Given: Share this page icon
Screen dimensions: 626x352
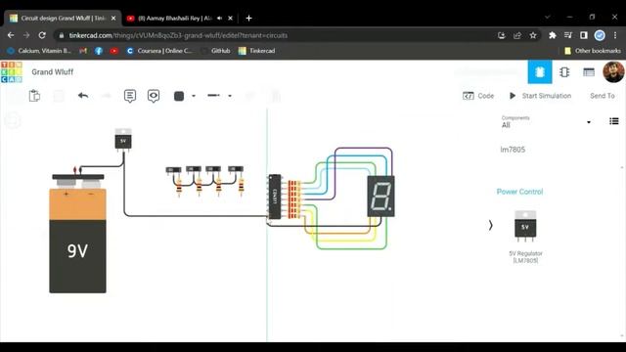Looking at the screenshot, I should (x=517, y=35).
